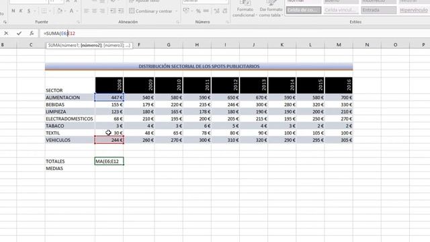Select column G header

(x=169, y=45)
